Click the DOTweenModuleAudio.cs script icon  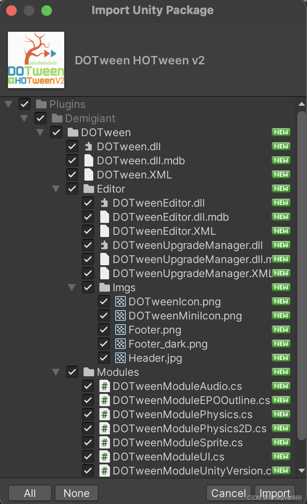point(104,386)
